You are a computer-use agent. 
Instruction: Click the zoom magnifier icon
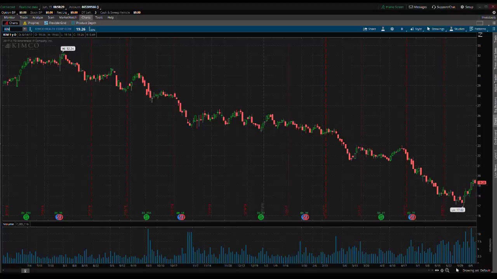click(x=447, y=270)
